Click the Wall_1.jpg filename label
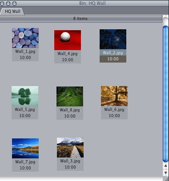The width and height of the screenshot is (169, 181). click(x=25, y=51)
